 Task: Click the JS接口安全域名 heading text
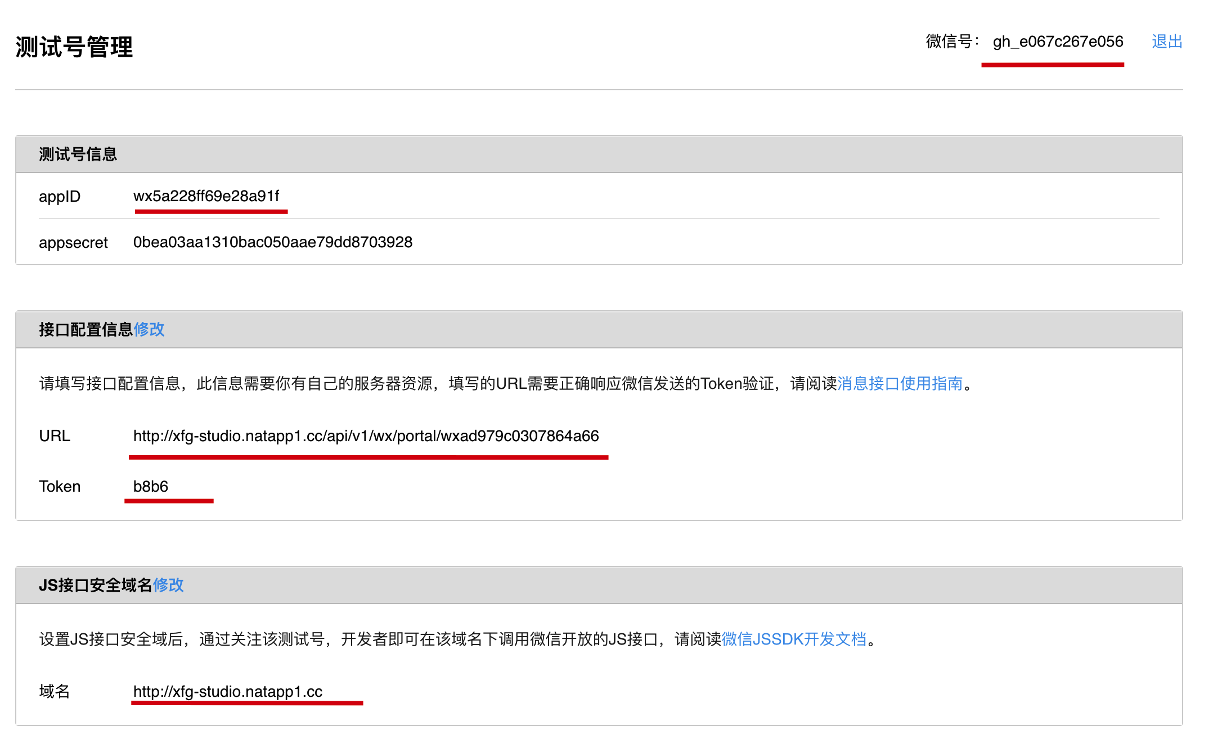click(96, 585)
